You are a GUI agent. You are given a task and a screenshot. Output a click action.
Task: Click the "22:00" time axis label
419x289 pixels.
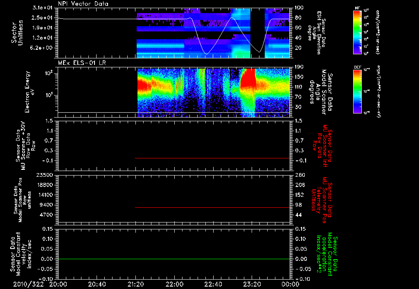click(x=174, y=284)
